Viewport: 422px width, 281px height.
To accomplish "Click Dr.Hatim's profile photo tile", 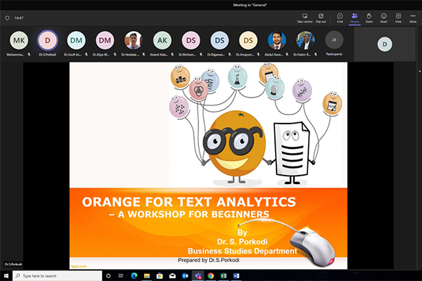I will [305, 41].
